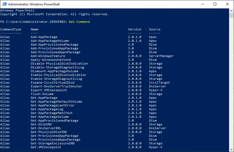Click the CommandType column header
Image resolution: width=234 pixels, height=152 pixels.
pyautogui.click(x=11, y=29)
